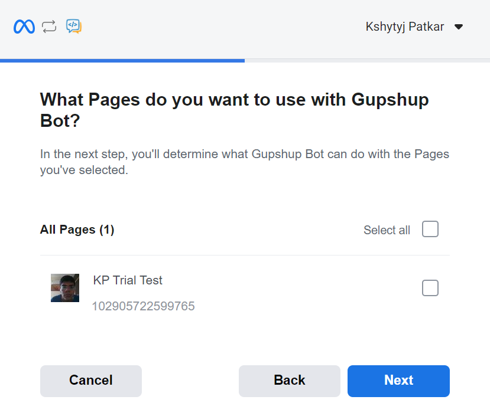
Task: Click the Gupshup Bot chat-code icon
Action: point(74,27)
